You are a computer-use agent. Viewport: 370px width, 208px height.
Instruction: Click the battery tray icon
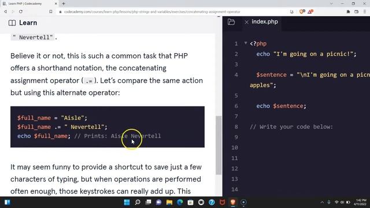click(x=348, y=202)
